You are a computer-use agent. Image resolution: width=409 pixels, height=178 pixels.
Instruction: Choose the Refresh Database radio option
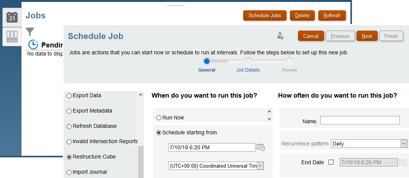pos(69,126)
